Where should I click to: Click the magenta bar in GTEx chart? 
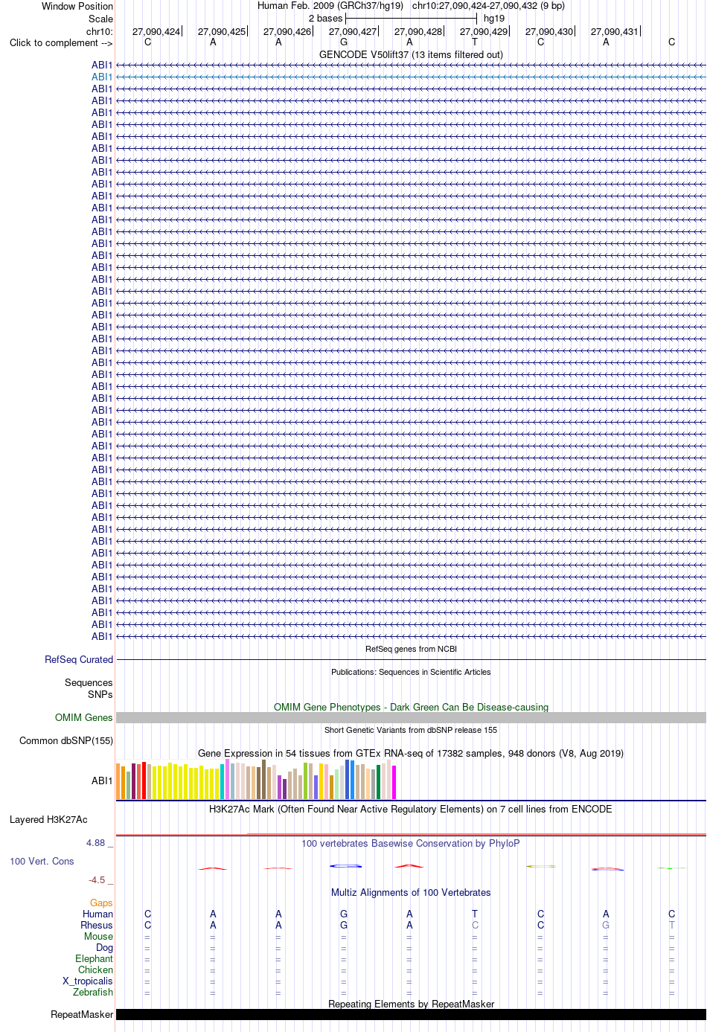394,782
